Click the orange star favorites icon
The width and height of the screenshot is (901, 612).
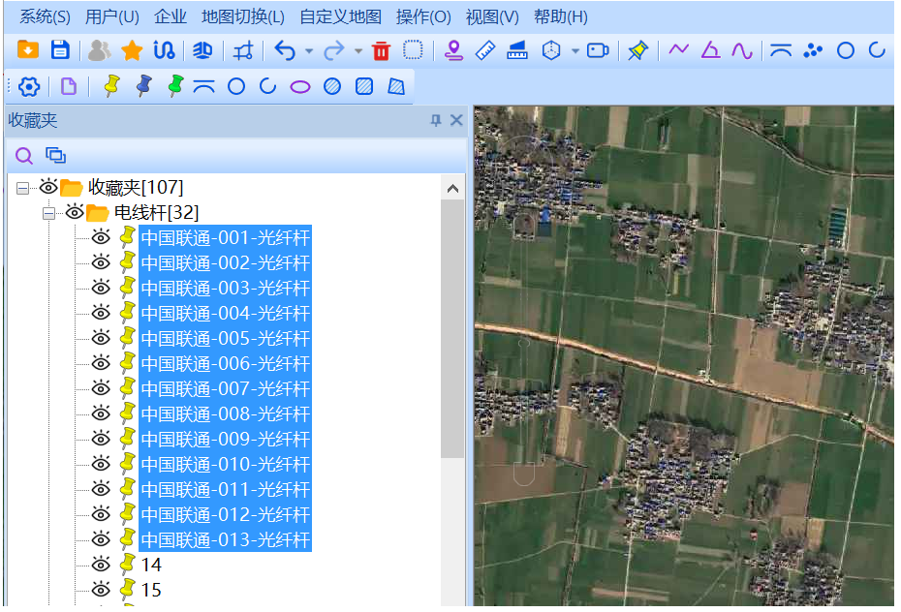132,51
